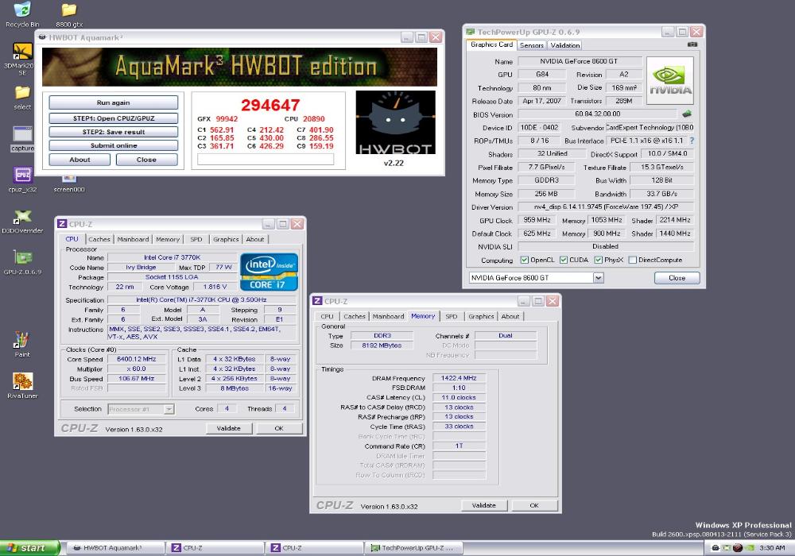Open the Recycle Bin desktop icon
Screen dimensions: 795x556
tap(21, 14)
